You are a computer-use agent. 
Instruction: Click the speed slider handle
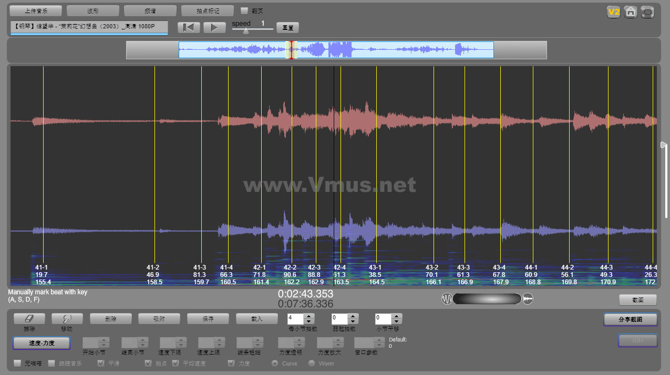coord(245,31)
